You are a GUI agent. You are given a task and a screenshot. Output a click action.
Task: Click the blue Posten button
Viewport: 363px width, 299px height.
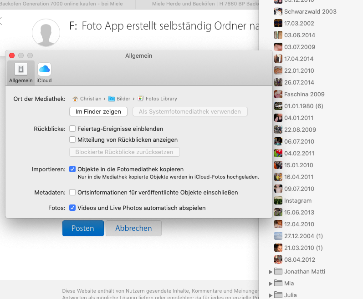tap(83, 228)
